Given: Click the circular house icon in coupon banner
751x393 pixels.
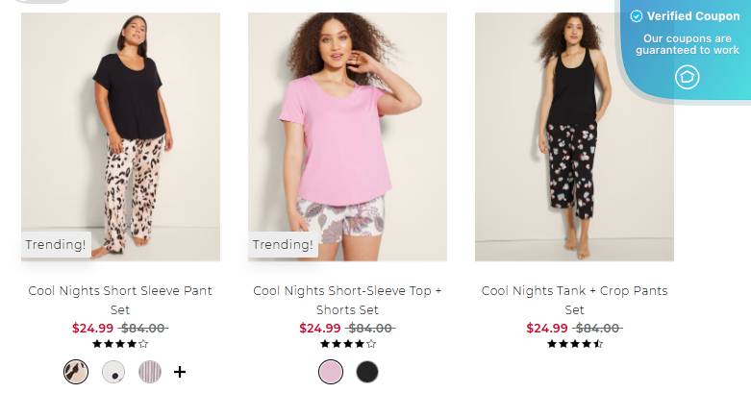Looking at the screenshot, I should (x=687, y=77).
